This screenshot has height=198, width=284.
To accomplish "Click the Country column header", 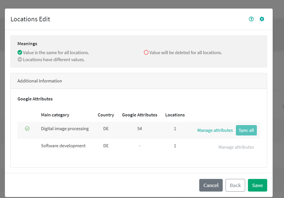I will pyautogui.click(x=106, y=115).
